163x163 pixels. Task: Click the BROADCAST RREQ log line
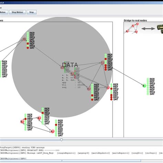[30, 150]
